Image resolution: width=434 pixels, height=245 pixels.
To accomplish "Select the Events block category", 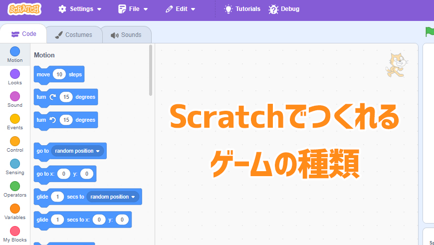I will click(x=15, y=122).
